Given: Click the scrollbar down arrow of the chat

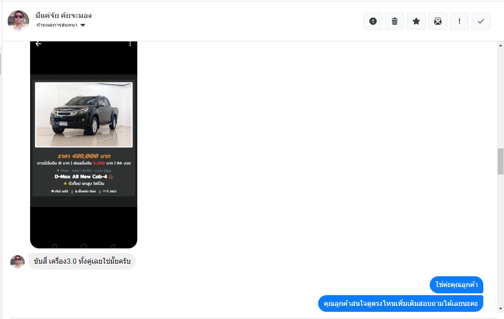Looking at the screenshot, I should (500, 309).
